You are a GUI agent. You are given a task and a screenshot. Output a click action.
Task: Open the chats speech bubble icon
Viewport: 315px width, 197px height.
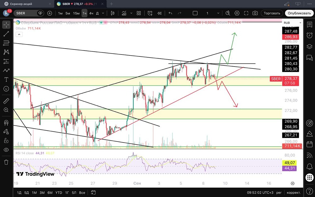(x=309, y=57)
